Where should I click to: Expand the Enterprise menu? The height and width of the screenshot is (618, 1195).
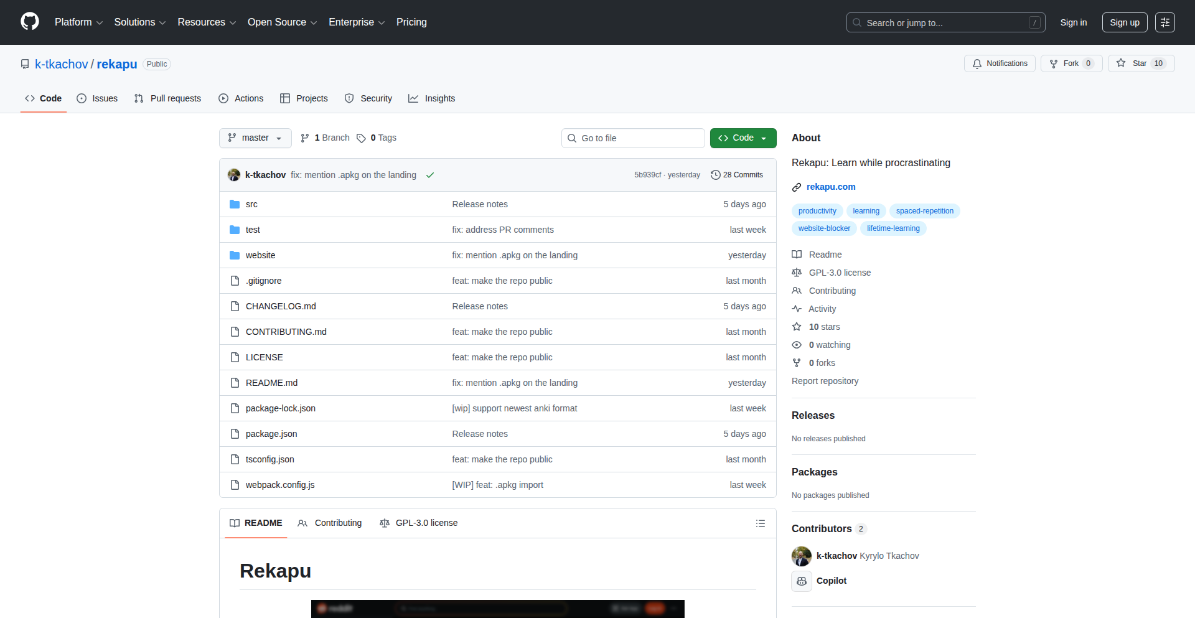(357, 22)
